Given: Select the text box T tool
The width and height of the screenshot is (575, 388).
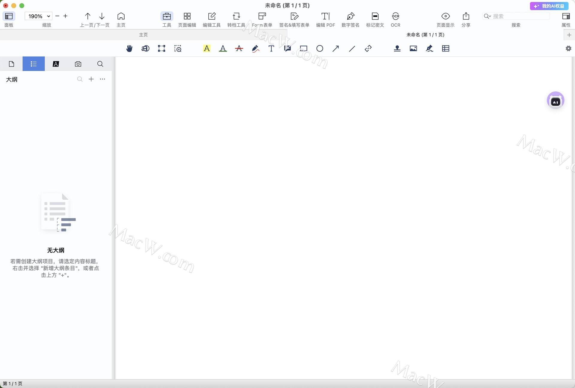Looking at the screenshot, I should (x=271, y=48).
